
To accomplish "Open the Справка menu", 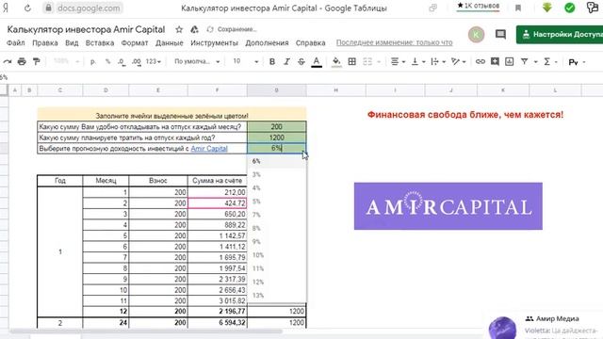I will pos(310,42).
